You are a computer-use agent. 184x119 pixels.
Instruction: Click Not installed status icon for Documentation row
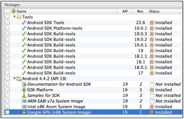(152, 84)
